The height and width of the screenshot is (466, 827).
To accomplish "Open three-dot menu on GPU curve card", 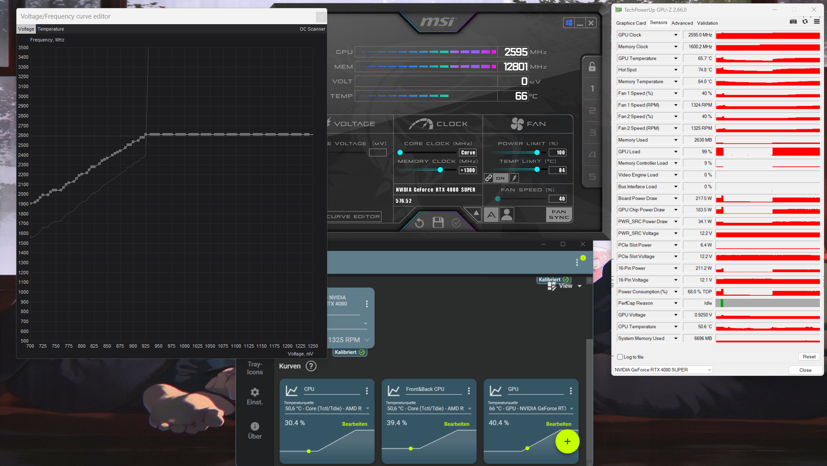I will [x=571, y=391].
